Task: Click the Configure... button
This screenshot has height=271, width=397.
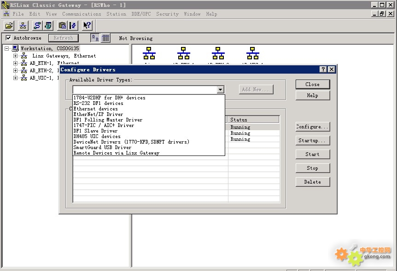Action: click(x=313, y=127)
